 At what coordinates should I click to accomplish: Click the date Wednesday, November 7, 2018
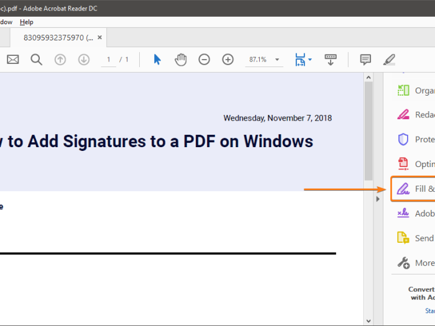[277, 118]
